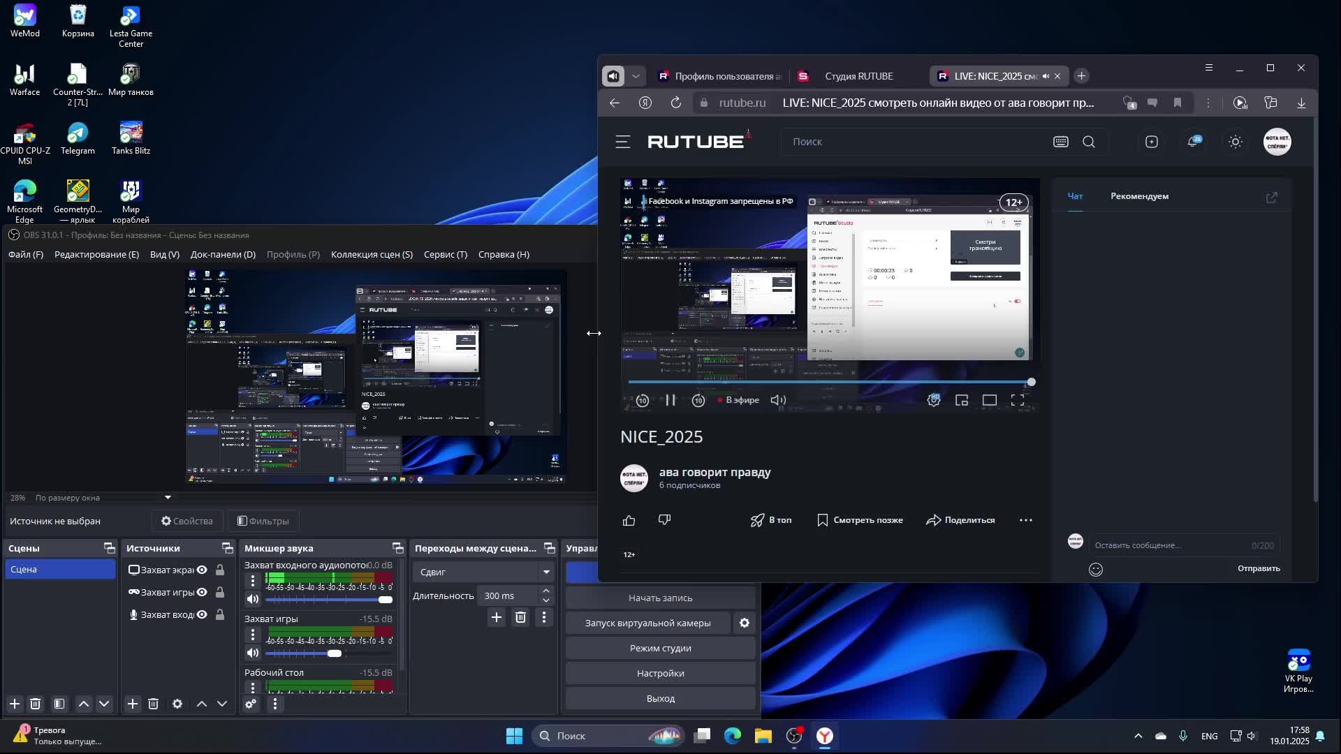Viewport: 1341px width, 754px height.
Task: Open transition properties three-dots menu
Action: pos(544,617)
